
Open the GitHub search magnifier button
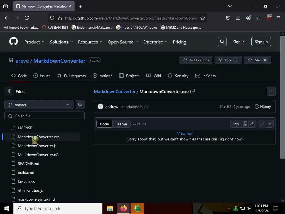click(x=222, y=42)
